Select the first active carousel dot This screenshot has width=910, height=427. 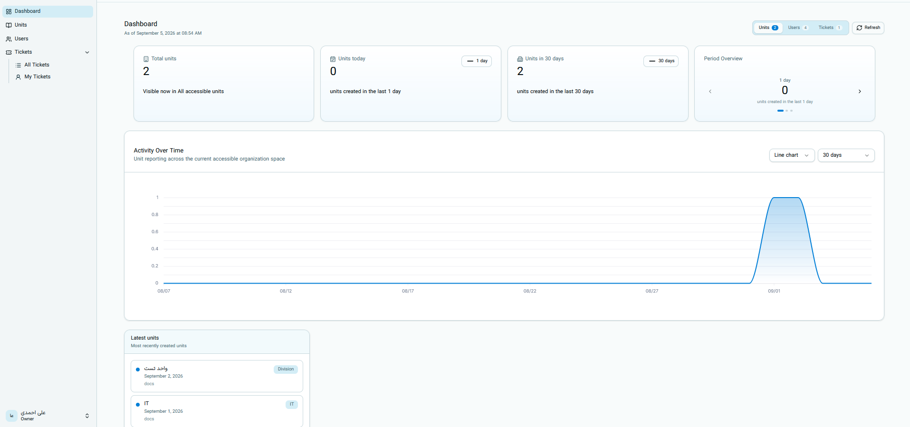(x=780, y=111)
